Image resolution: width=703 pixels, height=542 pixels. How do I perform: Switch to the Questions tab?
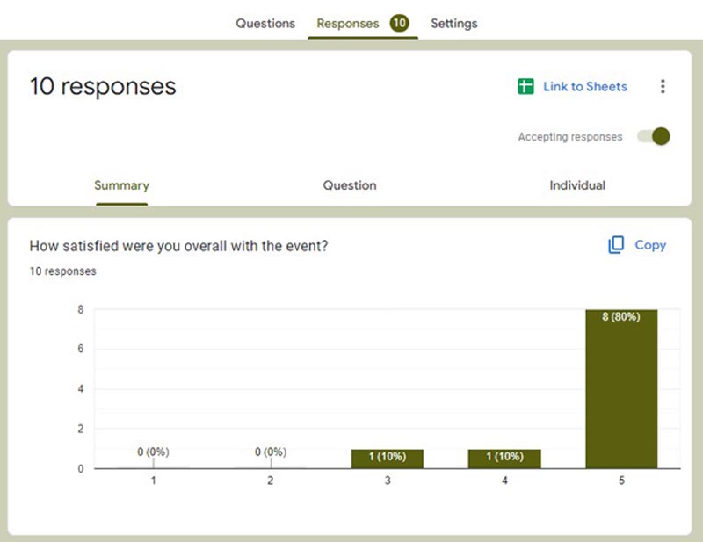pos(265,24)
